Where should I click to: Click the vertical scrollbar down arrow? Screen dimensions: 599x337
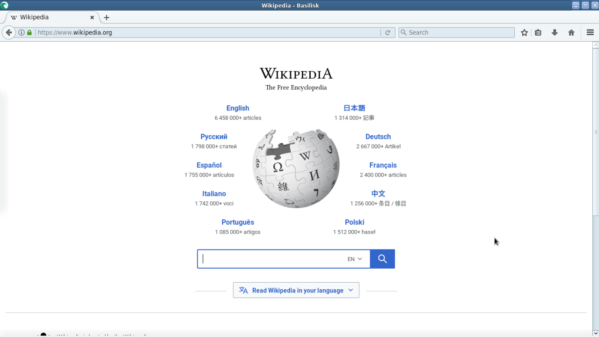pyautogui.click(x=596, y=333)
